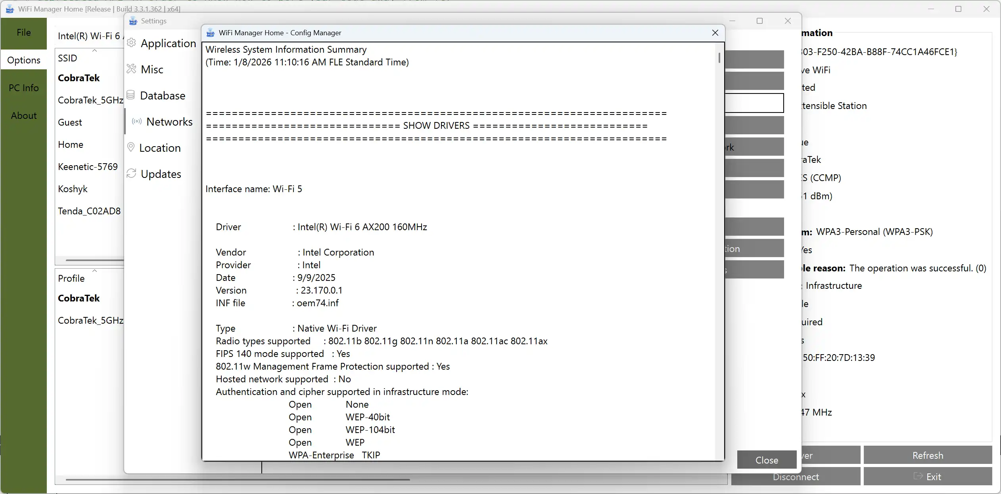Open the File menu

[24, 32]
